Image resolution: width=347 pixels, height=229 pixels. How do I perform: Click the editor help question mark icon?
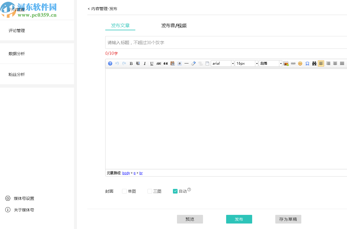click(x=110, y=63)
